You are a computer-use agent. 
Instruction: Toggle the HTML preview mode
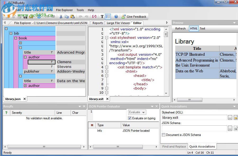click(x=194, y=29)
